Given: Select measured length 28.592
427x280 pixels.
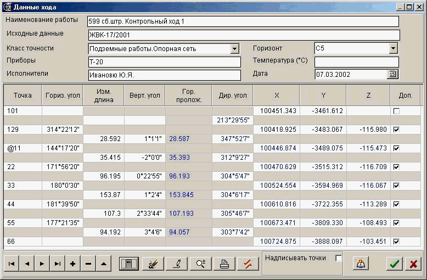Looking at the screenshot, I should tap(104, 139).
